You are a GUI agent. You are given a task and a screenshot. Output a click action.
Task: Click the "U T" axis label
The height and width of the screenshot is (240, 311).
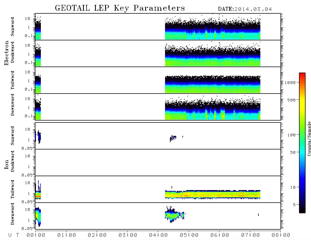pyautogui.click(x=14, y=235)
